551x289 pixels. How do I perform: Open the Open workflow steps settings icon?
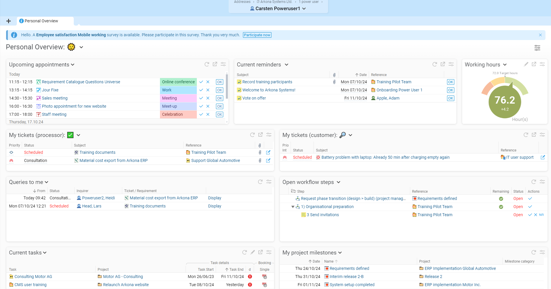(542, 182)
